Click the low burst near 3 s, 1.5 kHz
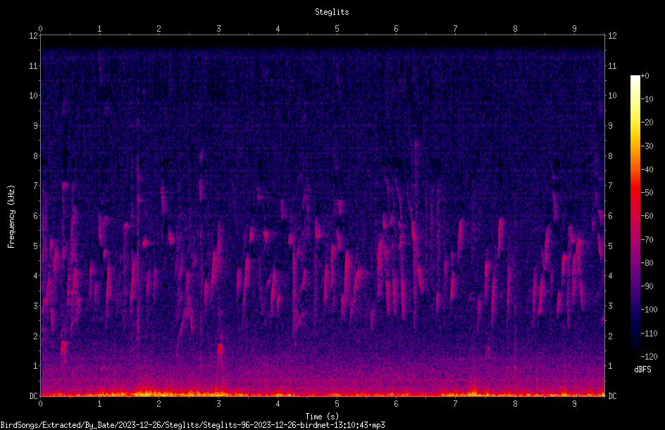Viewport: 665px width, 430px height. click(x=220, y=350)
